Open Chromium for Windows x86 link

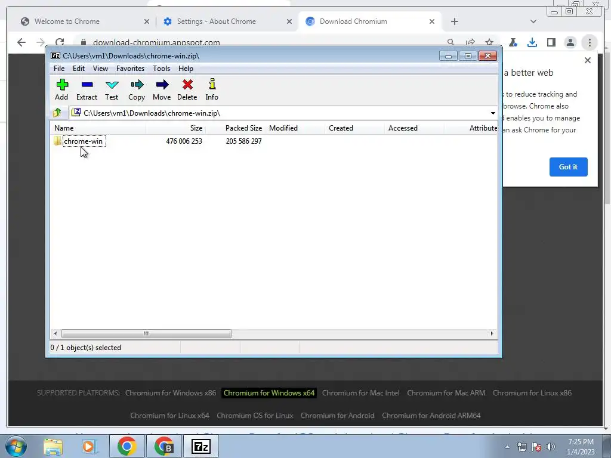[171, 393]
